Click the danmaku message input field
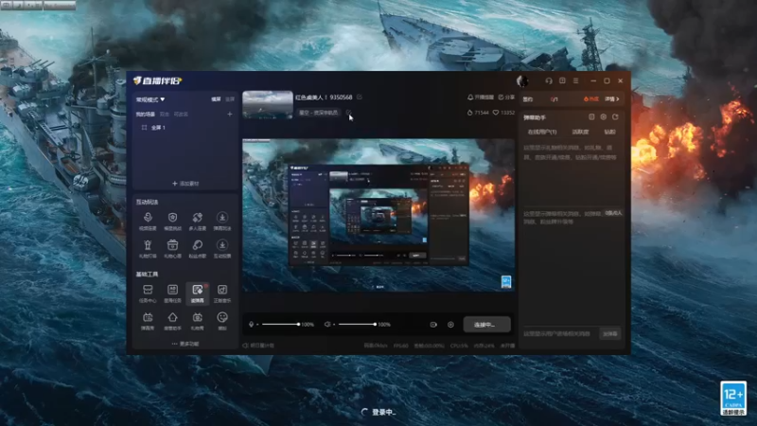This screenshot has width=757, height=426. pyautogui.click(x=560, y=334)
